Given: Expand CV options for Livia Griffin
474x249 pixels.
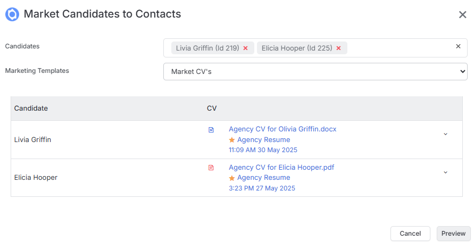Looking at the screenshot, I should point(446,134).
